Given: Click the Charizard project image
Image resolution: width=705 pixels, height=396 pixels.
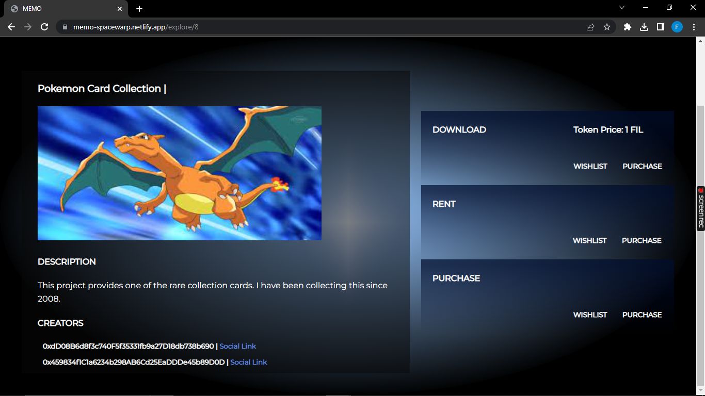Looking at the screenshot, I should point(180,173).
